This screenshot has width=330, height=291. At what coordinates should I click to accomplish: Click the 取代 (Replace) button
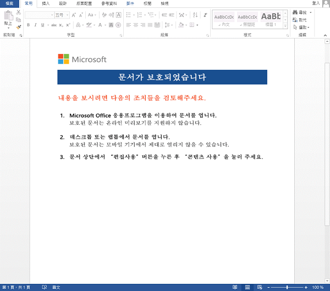[x=300, y=20]
